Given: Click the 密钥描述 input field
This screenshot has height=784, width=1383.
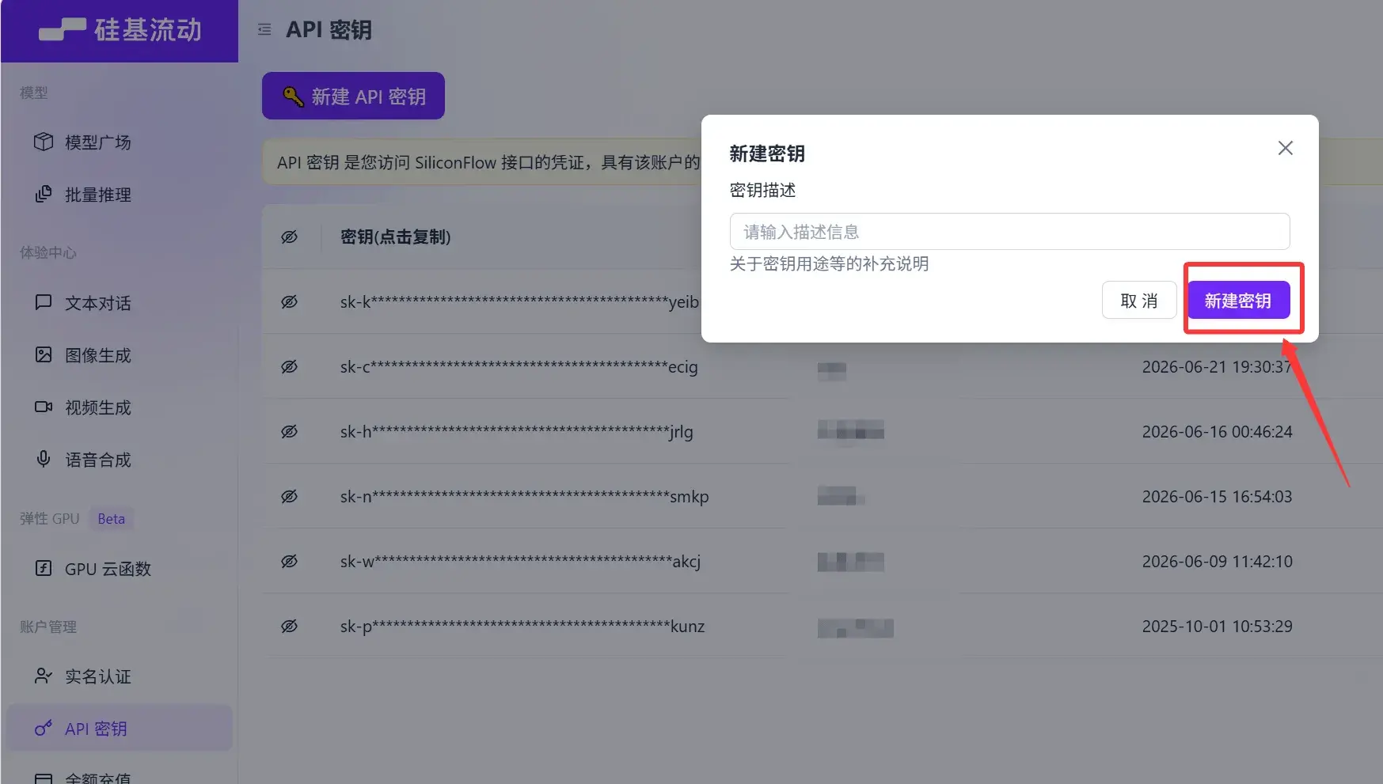Looking at the screenshot, I should click(1009, 232).
